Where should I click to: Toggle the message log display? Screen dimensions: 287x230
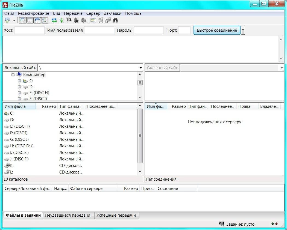point(22,20)
